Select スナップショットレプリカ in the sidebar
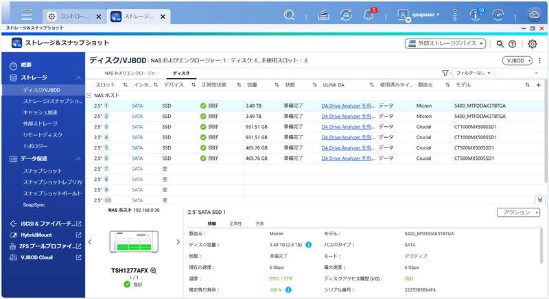 pos(53,182)
